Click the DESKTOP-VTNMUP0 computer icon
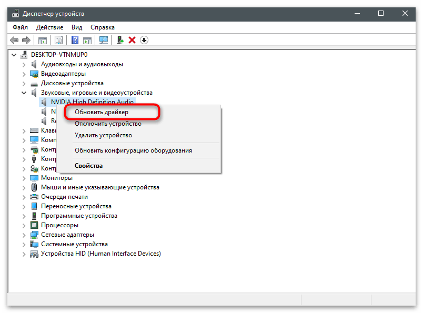Image resolution: width=423 pixels, height=313 pixels. [24, 55]
